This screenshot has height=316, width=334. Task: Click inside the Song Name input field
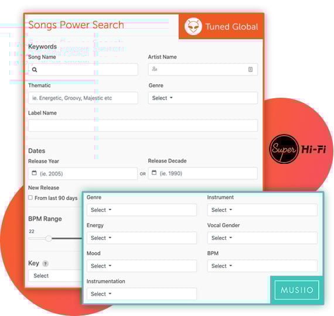click(83, 70)
